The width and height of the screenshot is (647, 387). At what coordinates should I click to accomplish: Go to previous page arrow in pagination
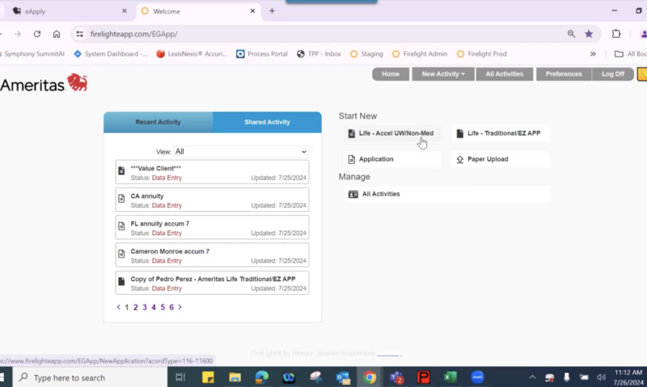pos(118,307)
